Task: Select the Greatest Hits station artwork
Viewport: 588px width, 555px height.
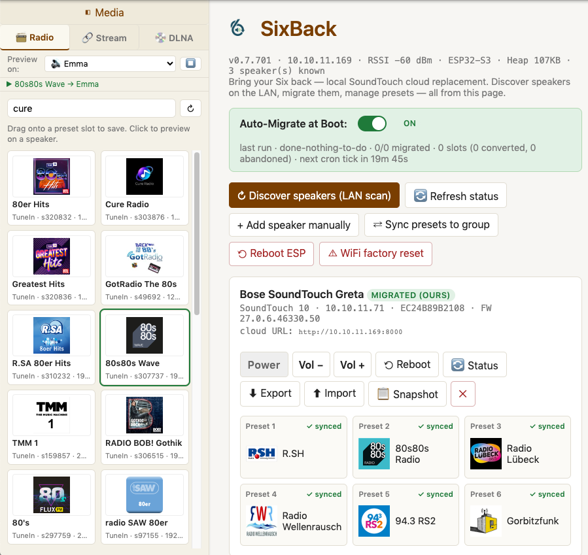Action: coord(52,256)
